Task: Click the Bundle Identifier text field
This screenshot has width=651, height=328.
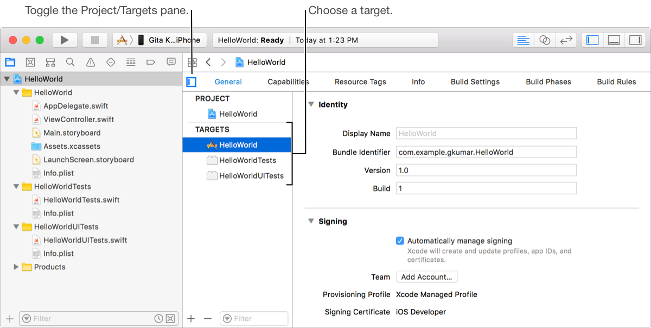Action: [486, 152]
